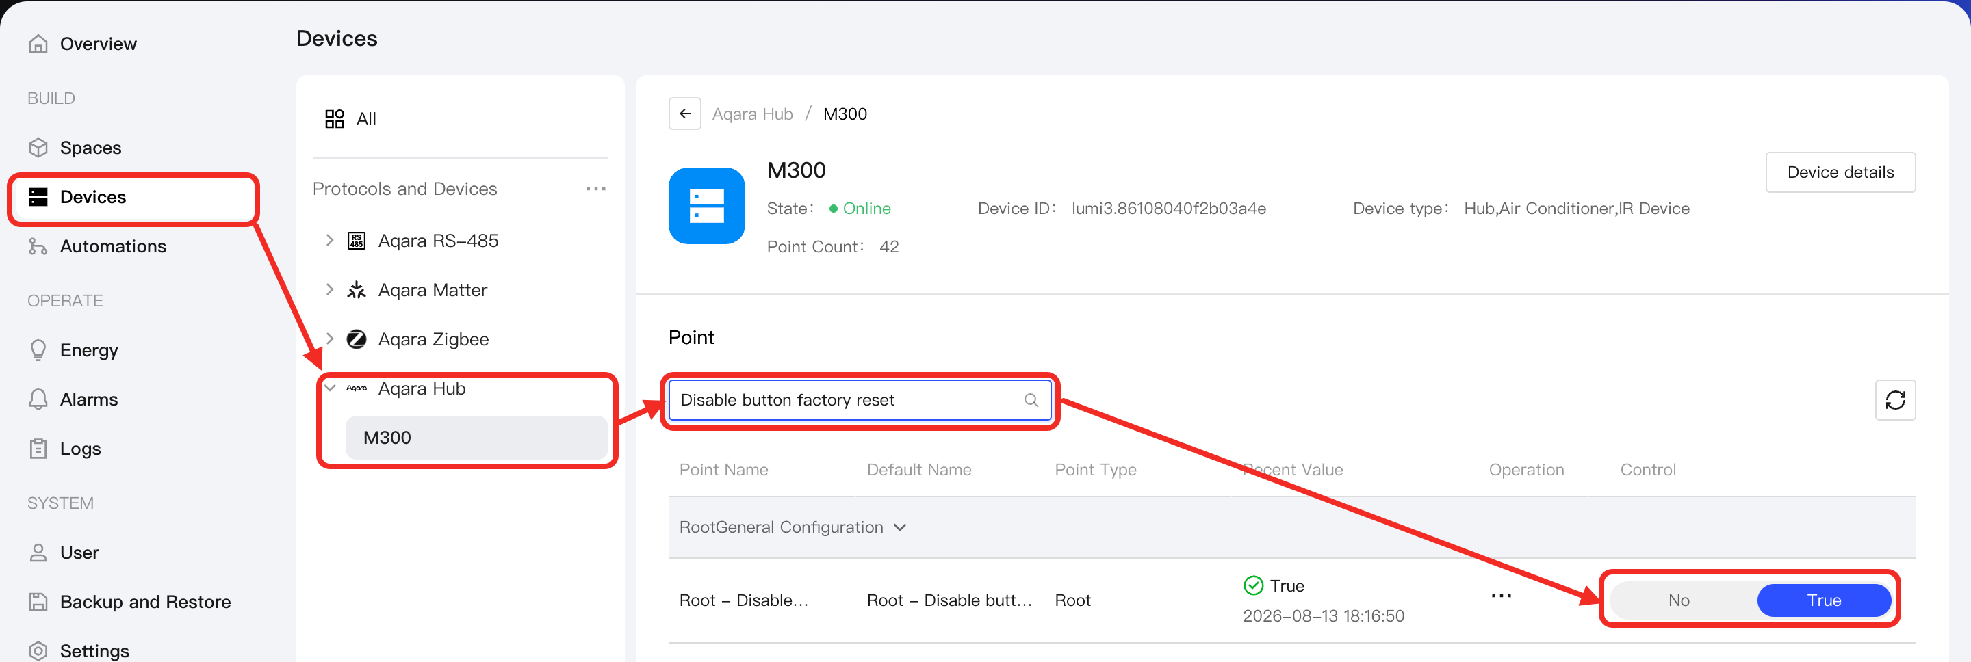The width and height of the screenshot is (1971, 662).
Task: Click the User person icon
Action: pos(38,552)
